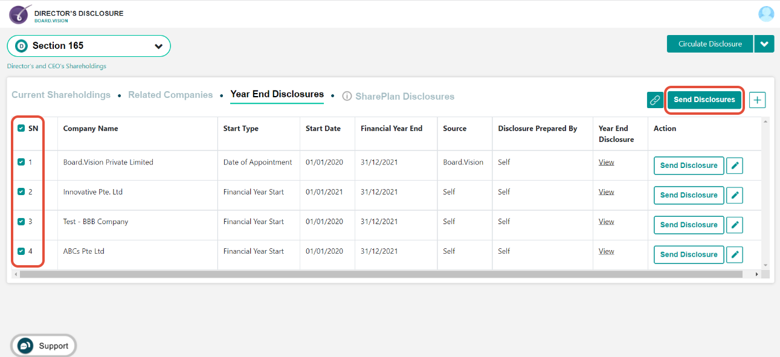The height and width of the screenshot is (357, 780).
Task: Click the user avatar in the top right
Action: (x=765, y=13)
